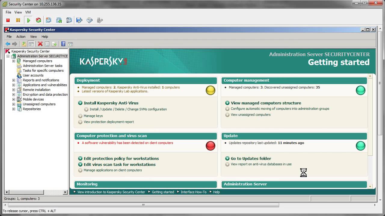Toggle the console tree show/hide icon
This screenshot has height=216, width=385.
coord(31,44)
